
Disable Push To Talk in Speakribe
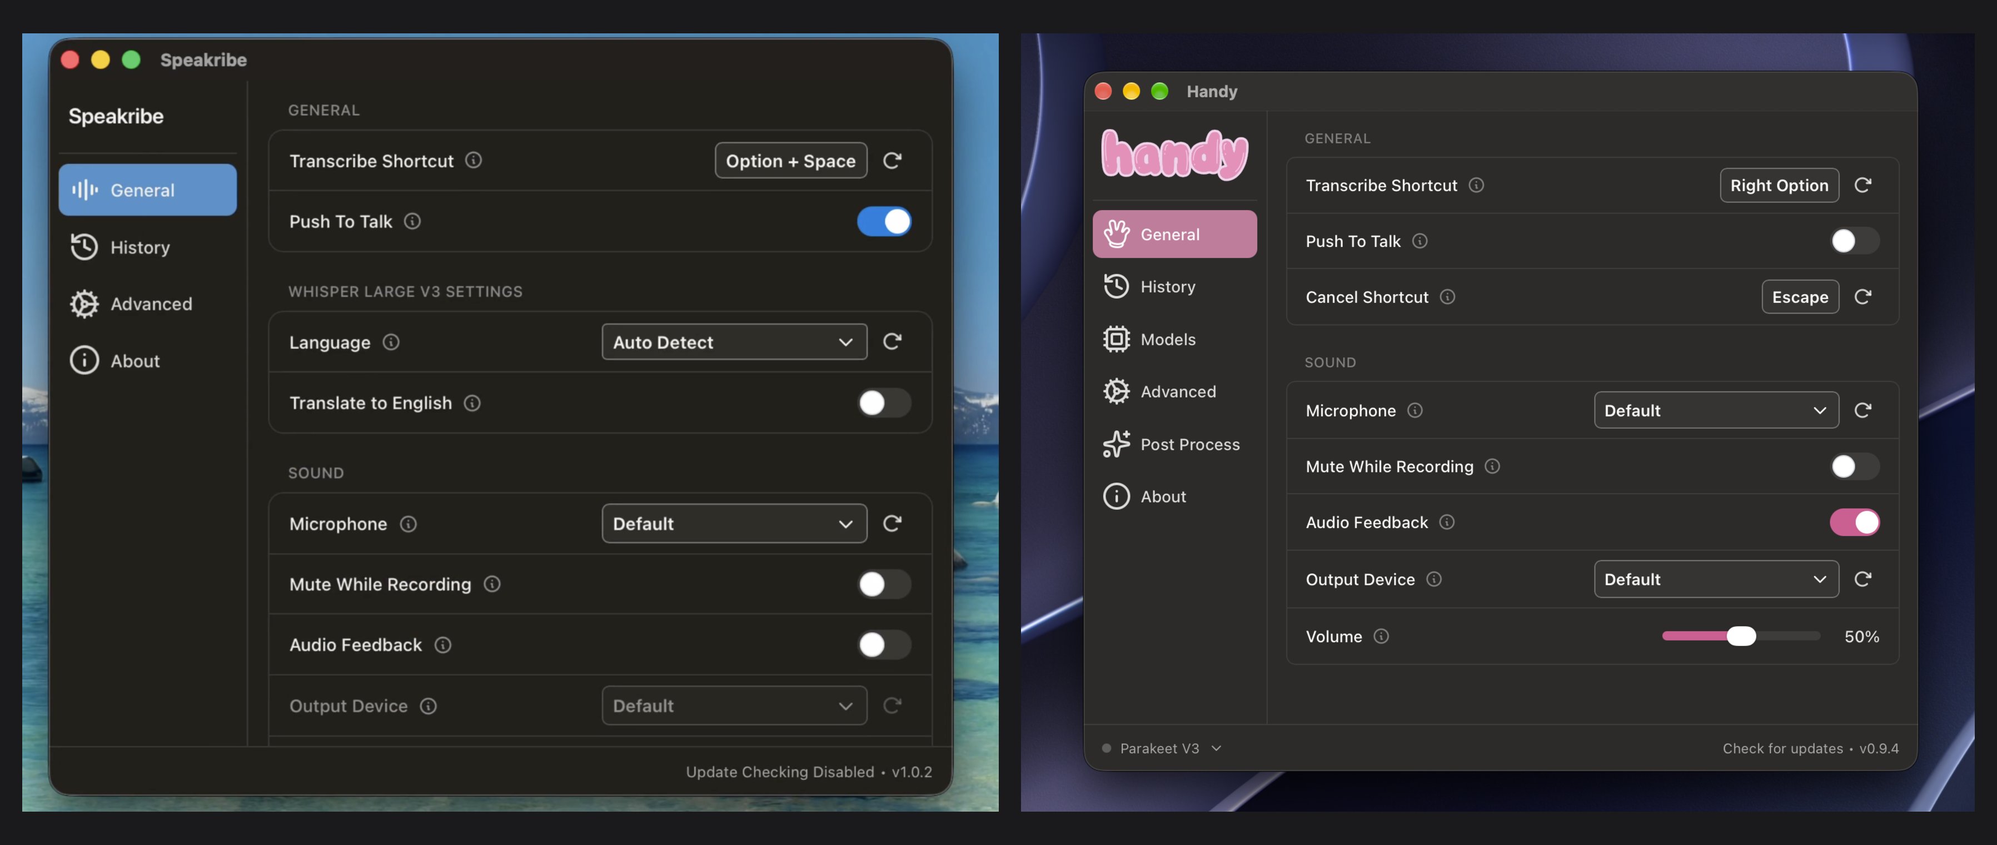884,222
